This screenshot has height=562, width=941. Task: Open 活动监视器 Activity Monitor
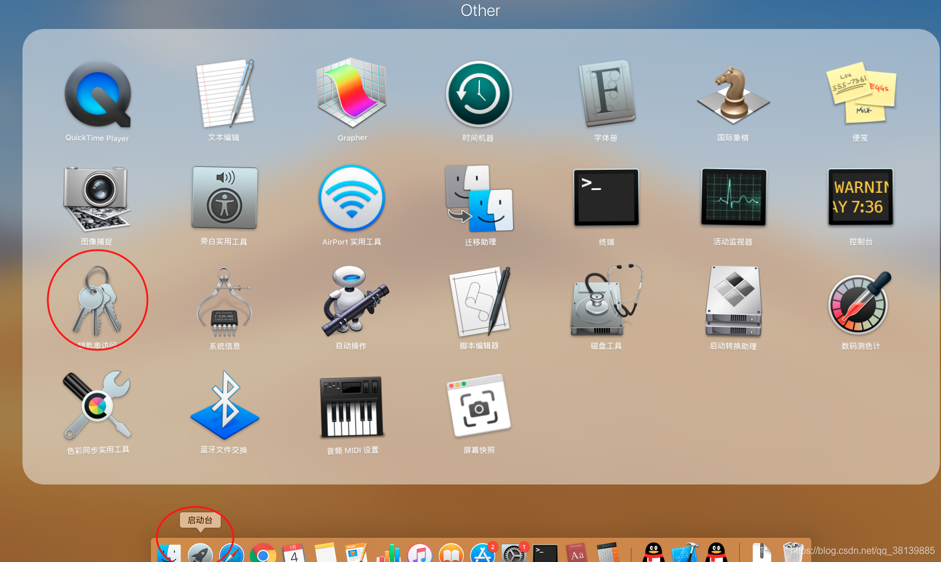(x=733, y=198)
